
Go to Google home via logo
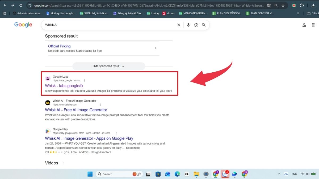23,25
